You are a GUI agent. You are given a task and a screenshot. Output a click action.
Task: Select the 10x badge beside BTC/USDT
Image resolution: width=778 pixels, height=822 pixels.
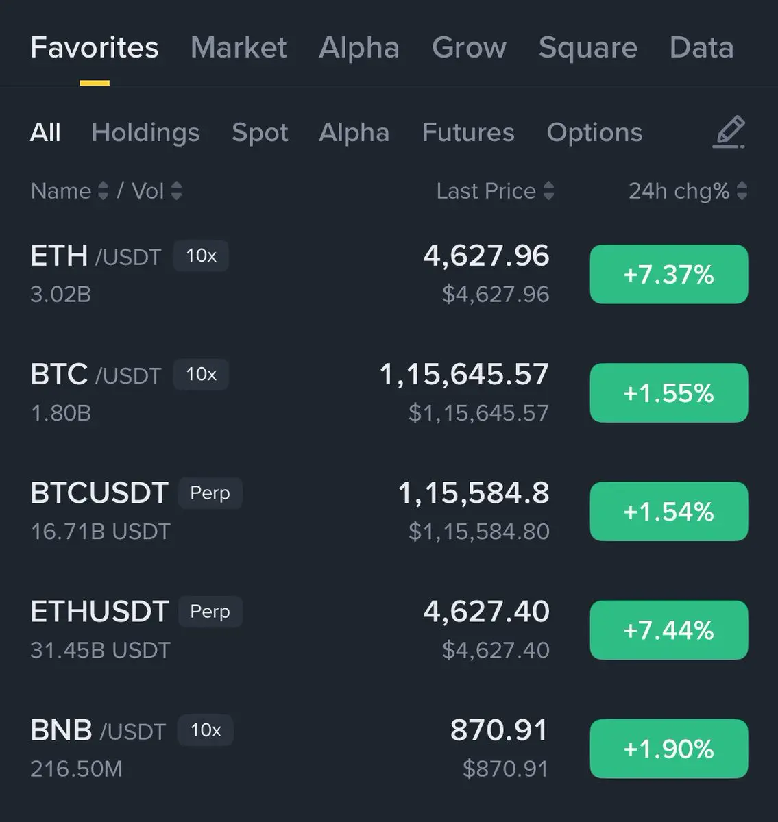point(201,374)
